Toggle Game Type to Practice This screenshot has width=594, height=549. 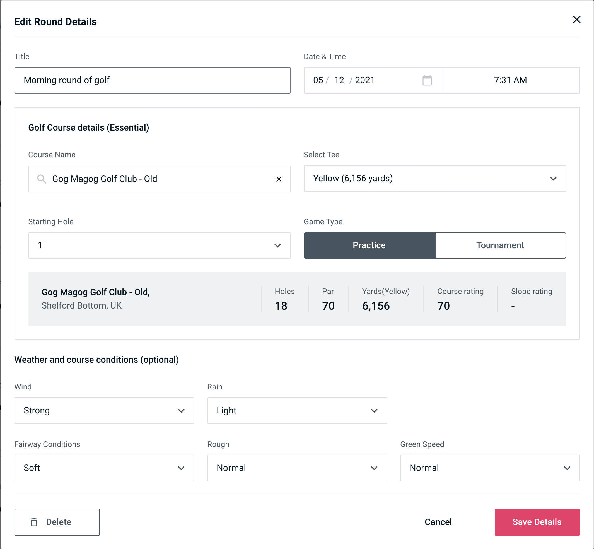coord(370,245)
